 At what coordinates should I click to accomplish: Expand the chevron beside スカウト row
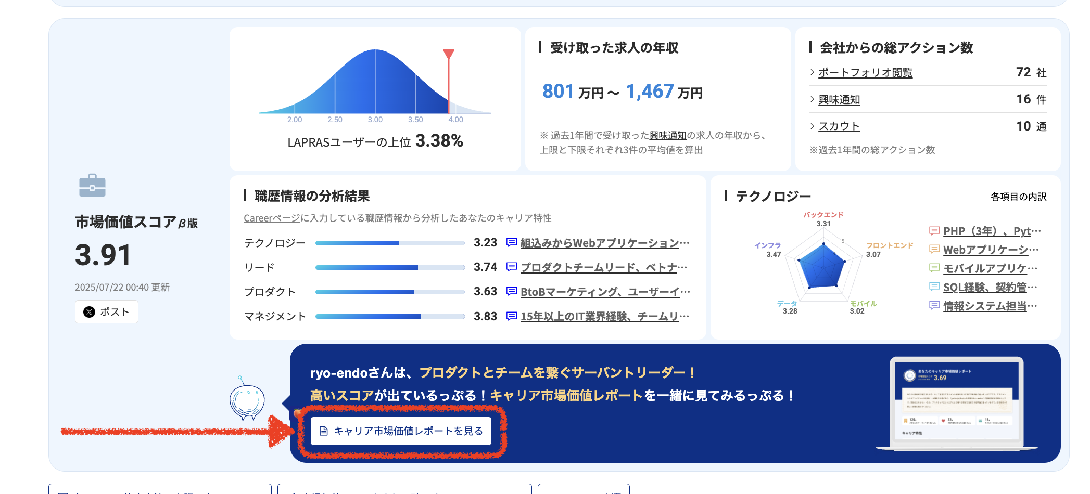coord(812,126)
